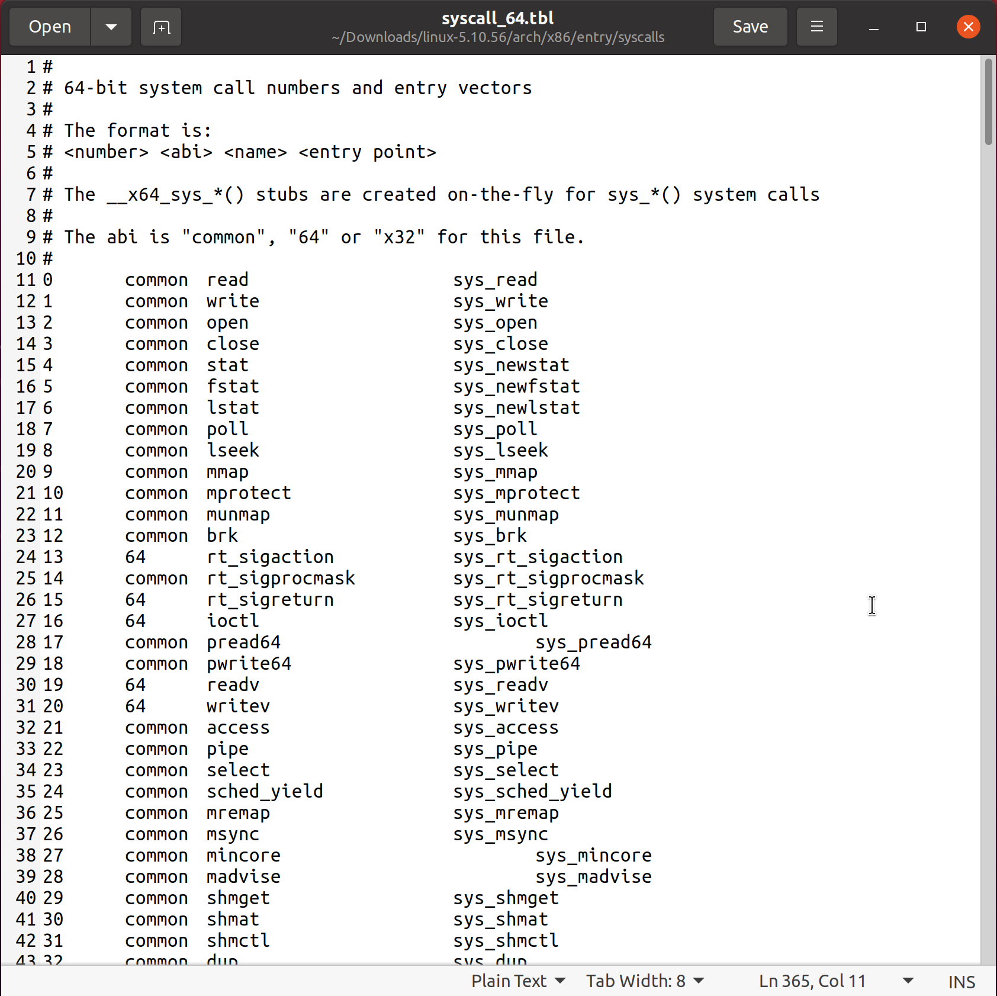Click the '<entry point>' text on line 5
The image size is (997, 996).
coord(367,152)
